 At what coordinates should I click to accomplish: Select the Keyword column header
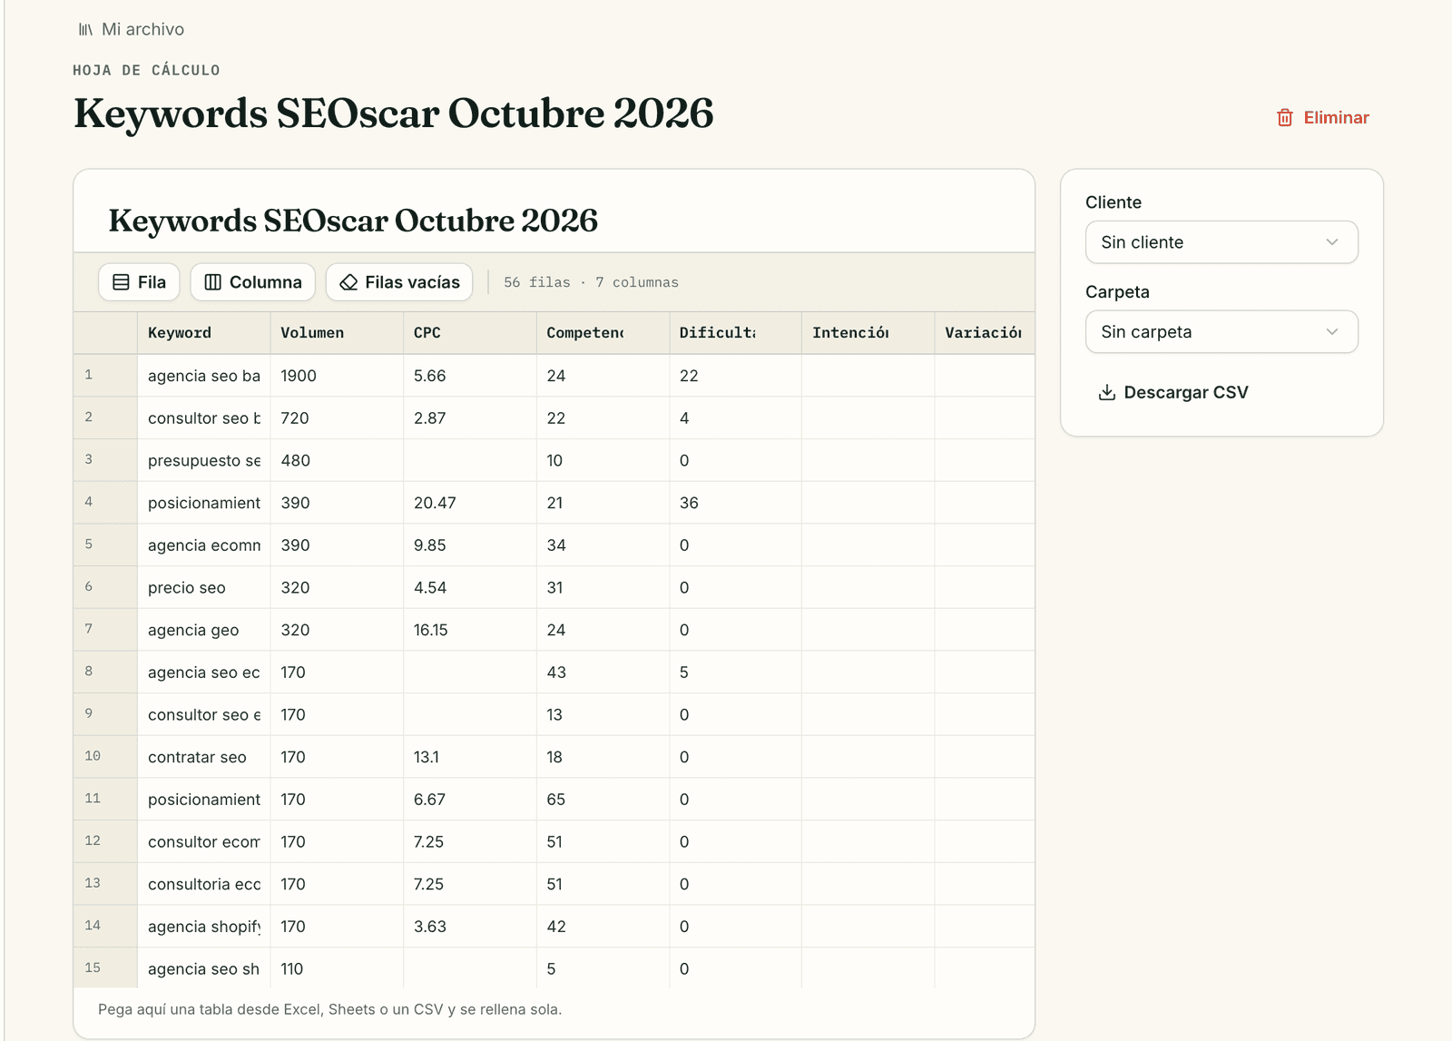[203, 333]
